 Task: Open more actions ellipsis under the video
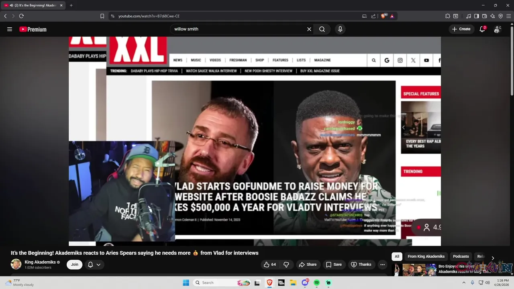(382, 265)
